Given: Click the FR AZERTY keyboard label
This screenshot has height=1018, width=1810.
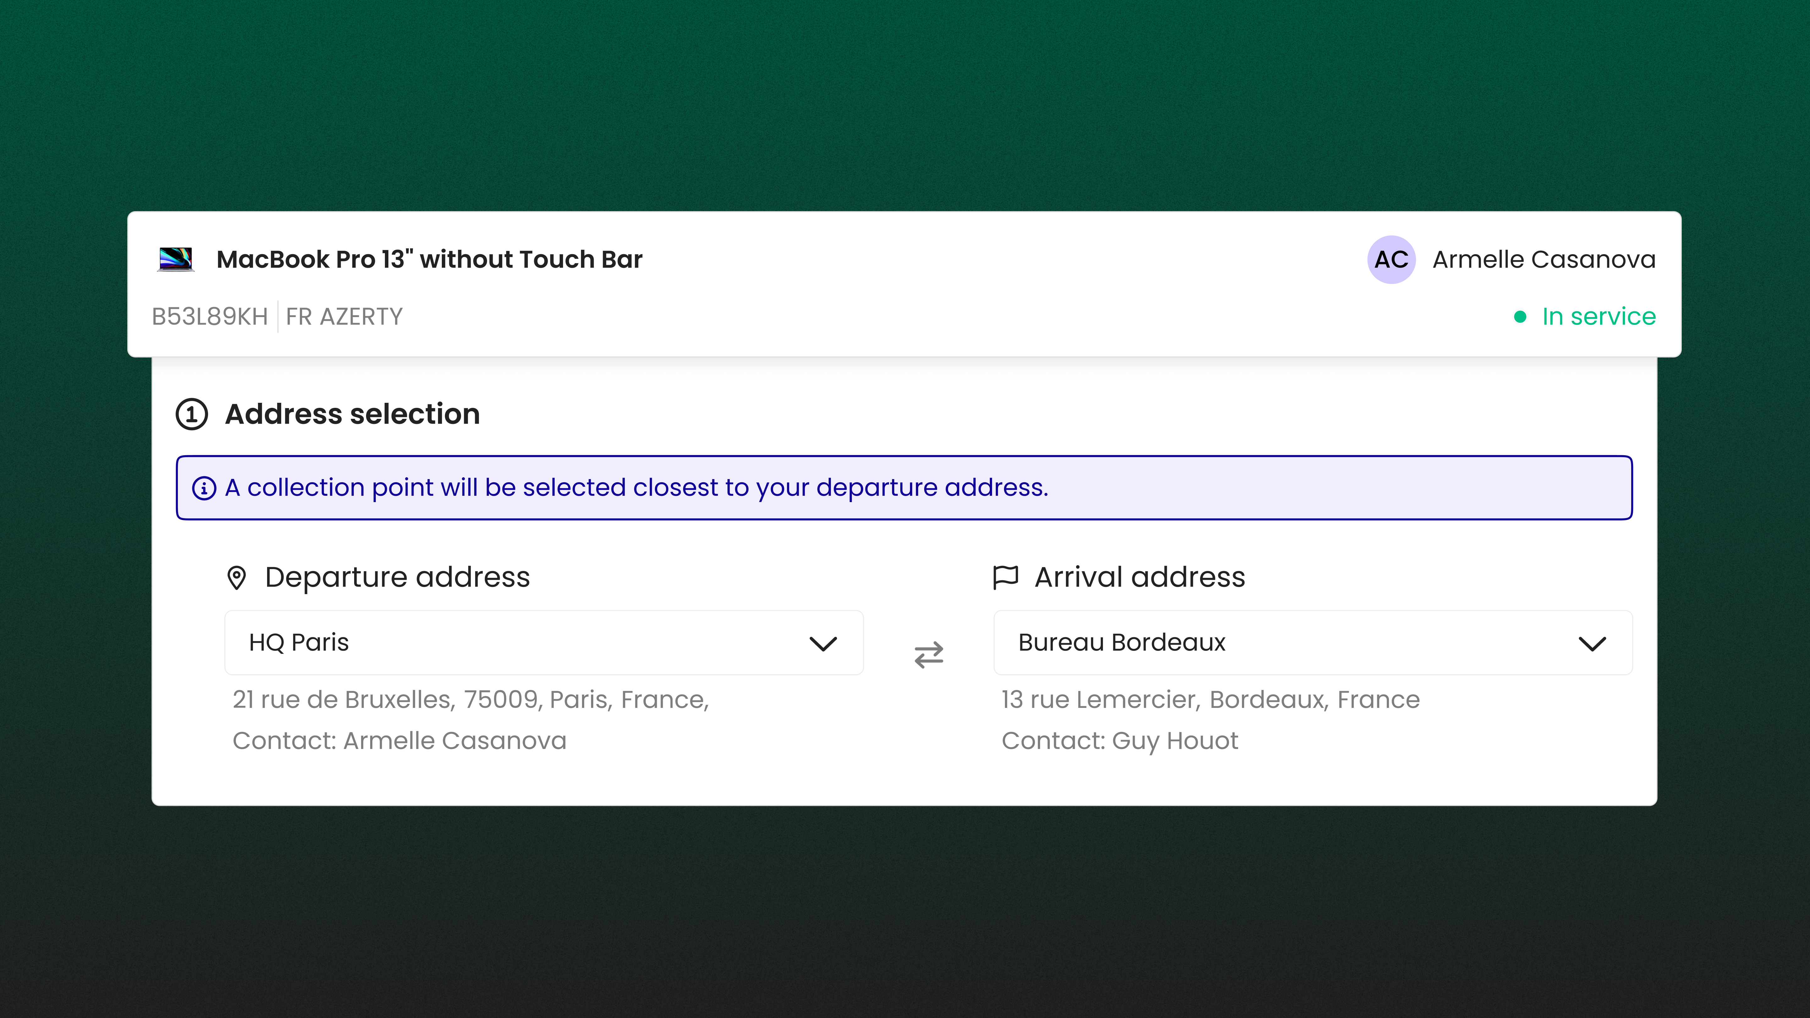Looking at the screenshot, I should tap(344, 317).
